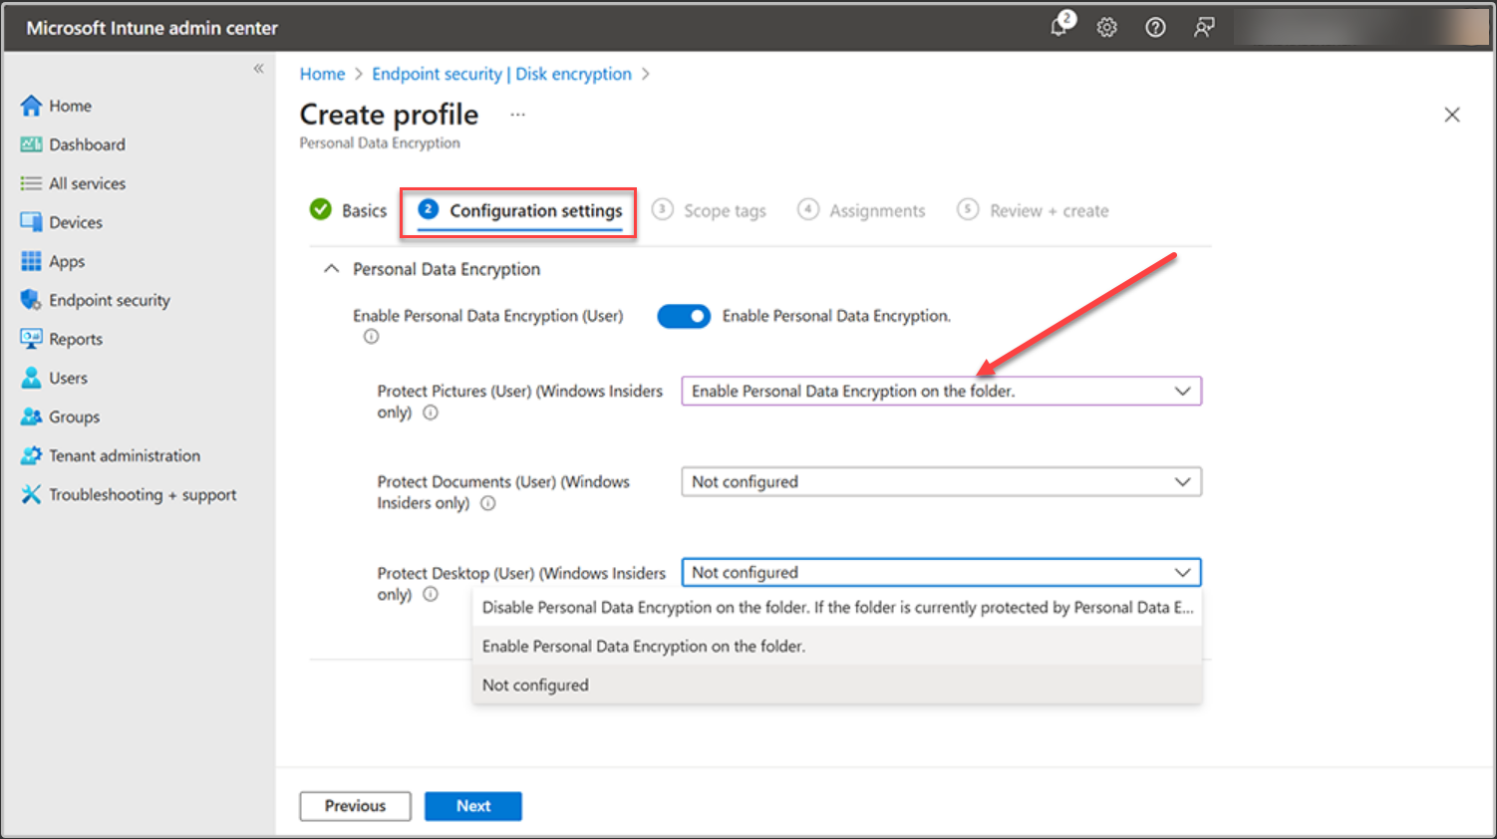
Task: Click the Previous button
Action: click(355, 806)
